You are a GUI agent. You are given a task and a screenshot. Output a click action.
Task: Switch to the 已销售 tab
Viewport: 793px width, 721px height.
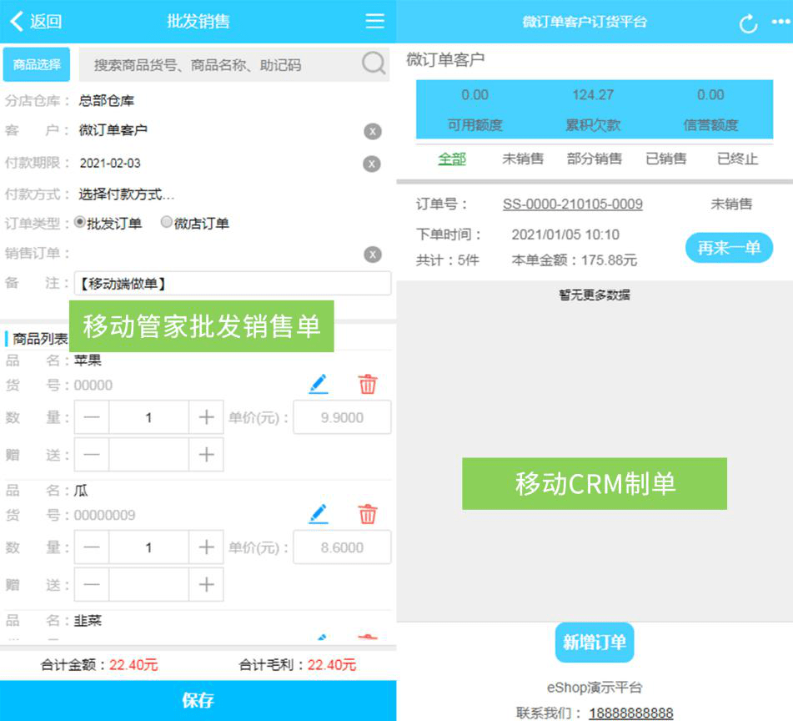pyautogui.click(x=665, y=159)
